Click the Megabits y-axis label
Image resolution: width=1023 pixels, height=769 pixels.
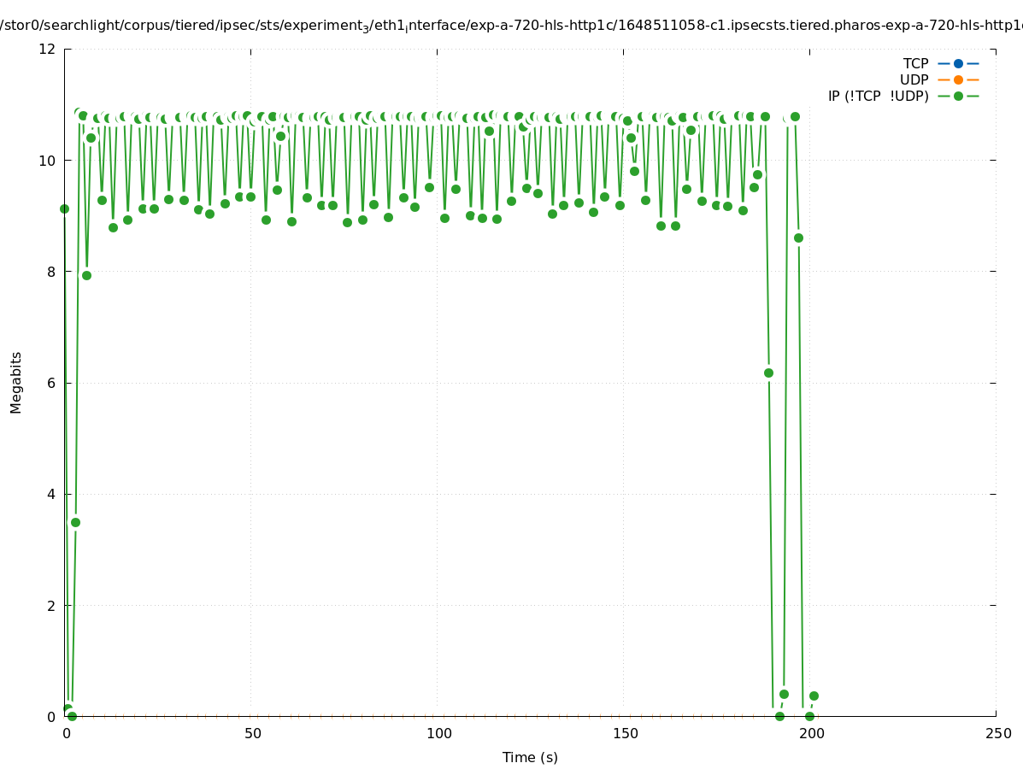16,382
